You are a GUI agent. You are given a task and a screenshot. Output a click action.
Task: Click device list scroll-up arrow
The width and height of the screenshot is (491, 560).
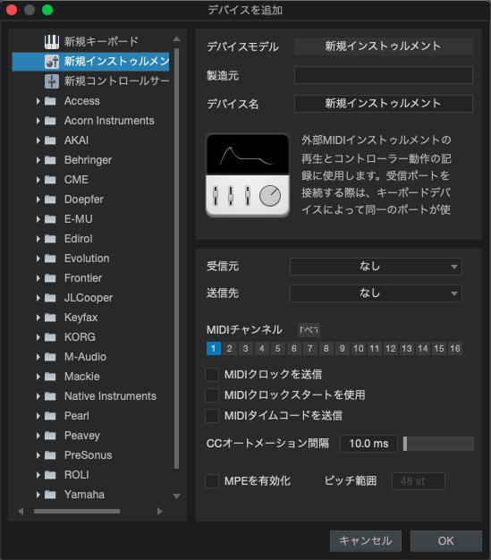(176, 38)
